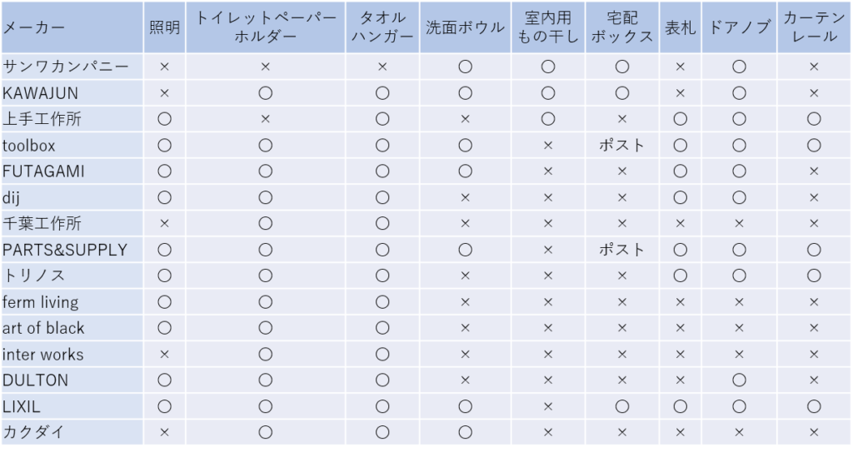Viewport: 853px width, 452px height.
Task: Select the カクダイ maker cell
Action: pos(72,432)
